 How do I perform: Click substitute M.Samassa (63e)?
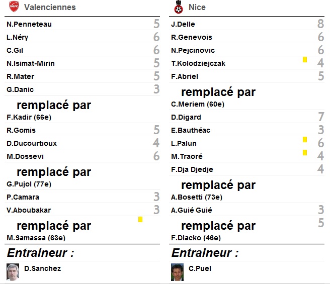pyautogui.click(x=36, y=238)
